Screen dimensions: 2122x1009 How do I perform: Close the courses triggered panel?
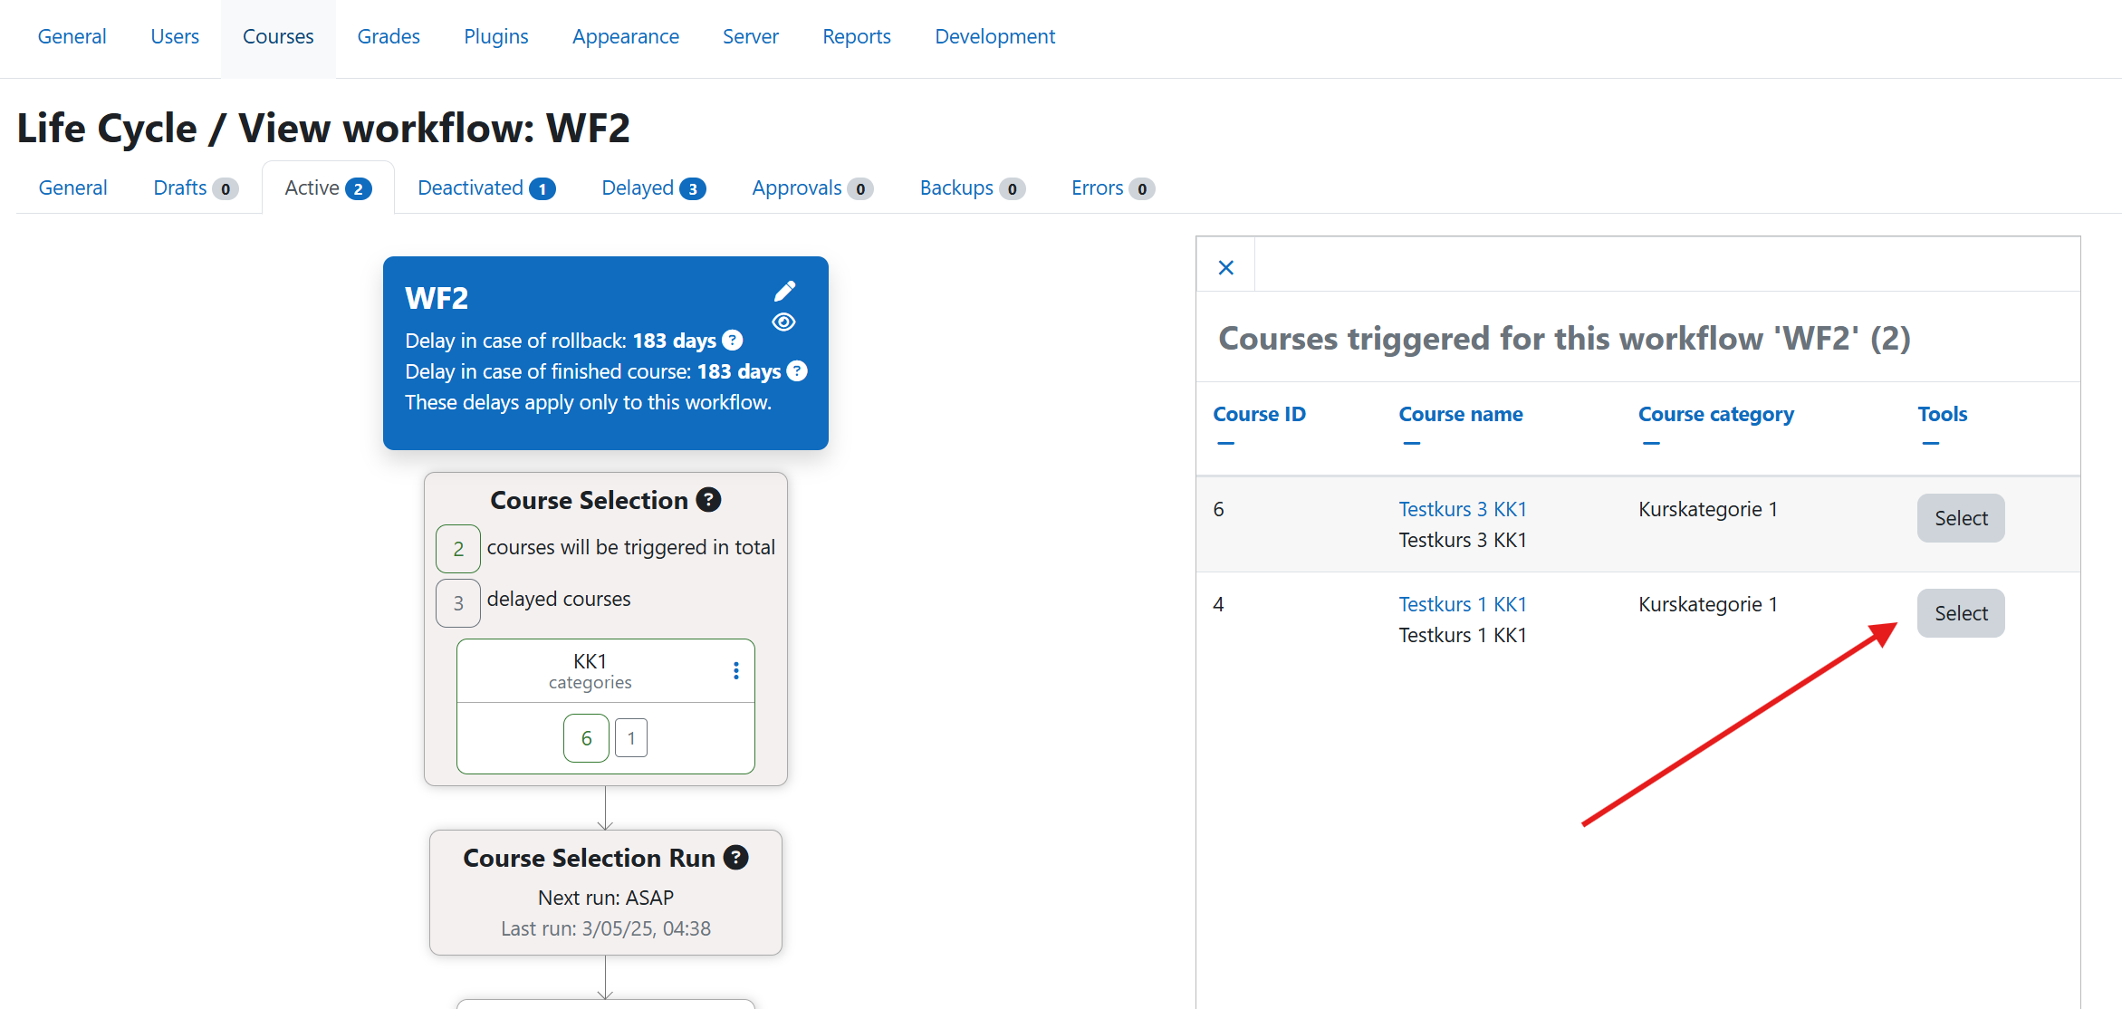(1225, 267)
